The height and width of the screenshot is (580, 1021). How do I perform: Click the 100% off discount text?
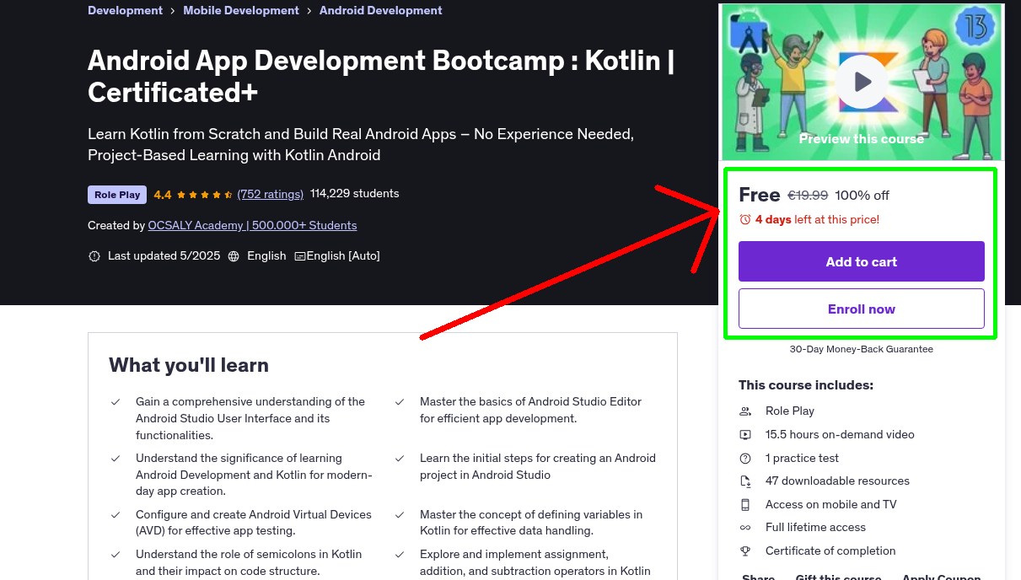[x=862, y=196]
